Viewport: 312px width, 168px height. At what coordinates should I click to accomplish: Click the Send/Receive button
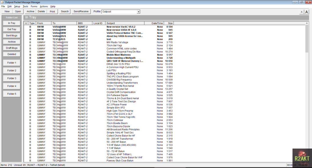[81, 12]
